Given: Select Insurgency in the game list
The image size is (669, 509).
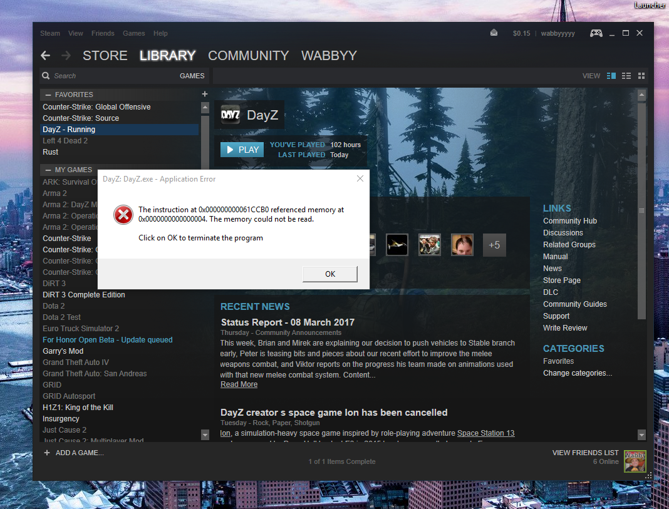Looking at the screenshot, I should 61,419.
